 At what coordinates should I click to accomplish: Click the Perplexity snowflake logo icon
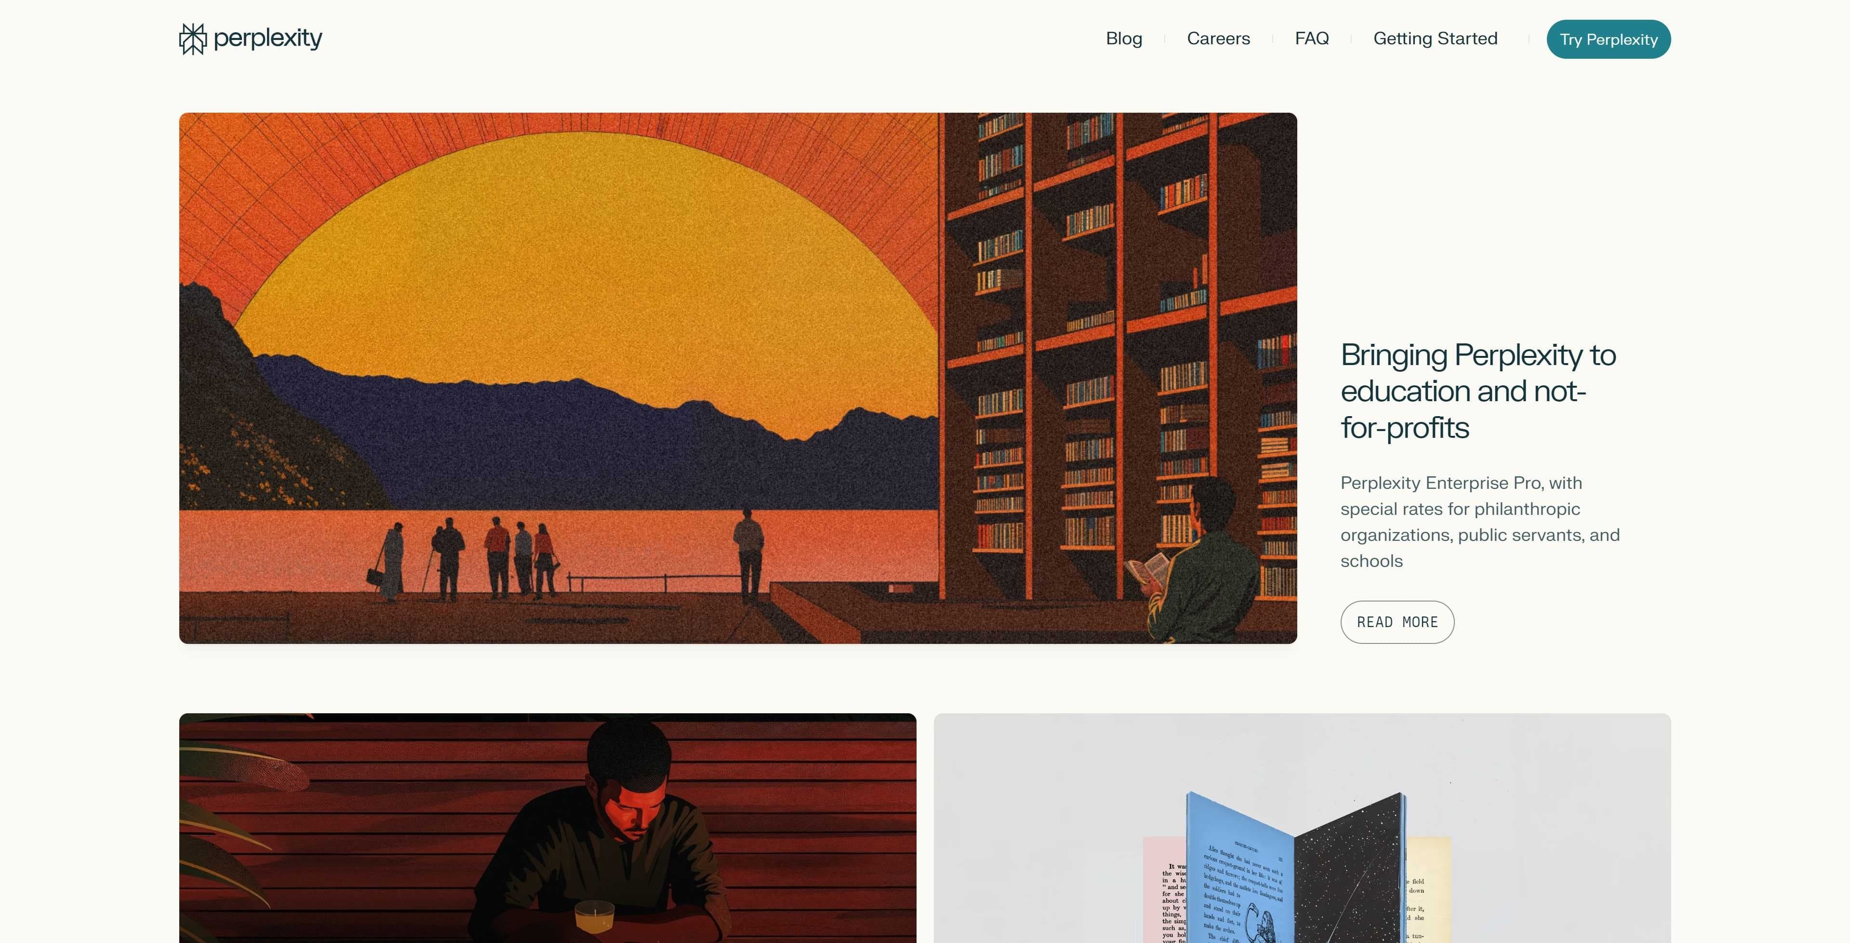tap(192, 39)
